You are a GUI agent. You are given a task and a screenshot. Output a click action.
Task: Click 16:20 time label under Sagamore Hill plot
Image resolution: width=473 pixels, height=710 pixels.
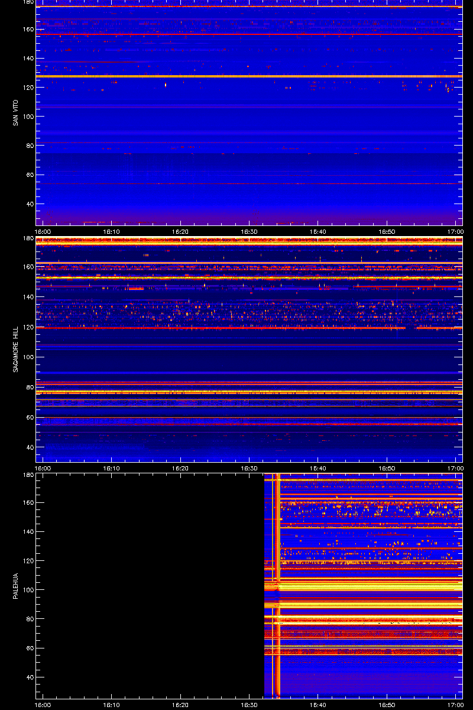[x=180, y=469]
